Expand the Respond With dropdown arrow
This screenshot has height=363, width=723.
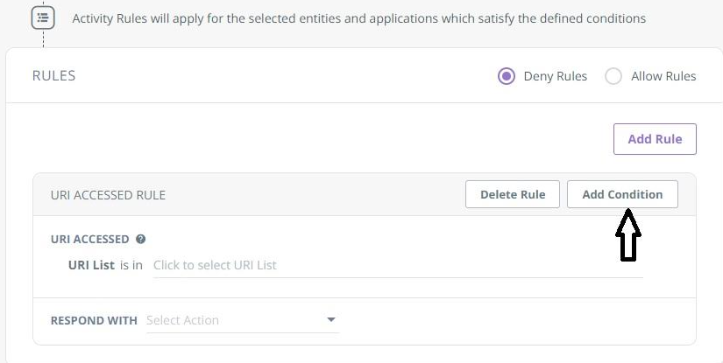point(331,320)
